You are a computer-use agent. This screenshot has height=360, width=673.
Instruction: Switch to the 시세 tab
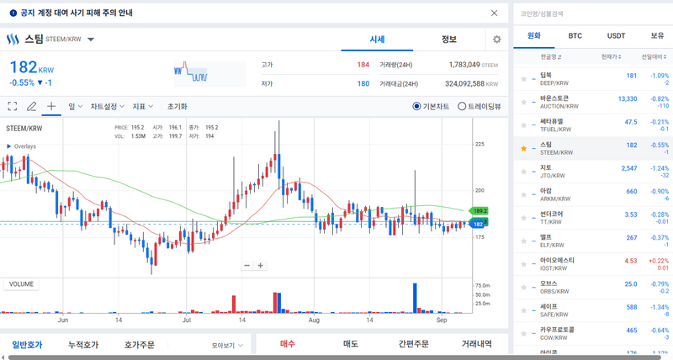point(377,40)
